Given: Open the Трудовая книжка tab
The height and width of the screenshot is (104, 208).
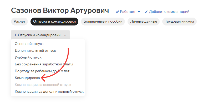Looking at the screenshot, I should coord(179,22).
